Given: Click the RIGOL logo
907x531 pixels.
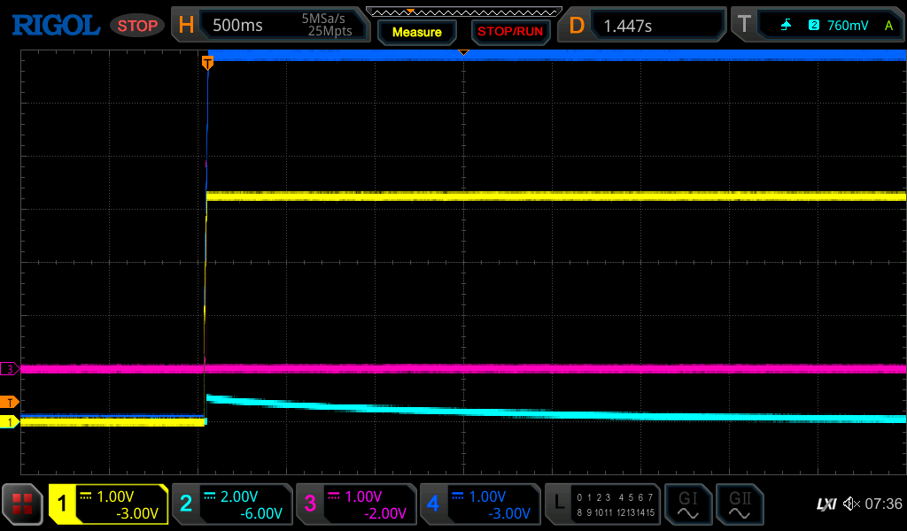Looking at the screenshot, I should (x=56, y=26).
